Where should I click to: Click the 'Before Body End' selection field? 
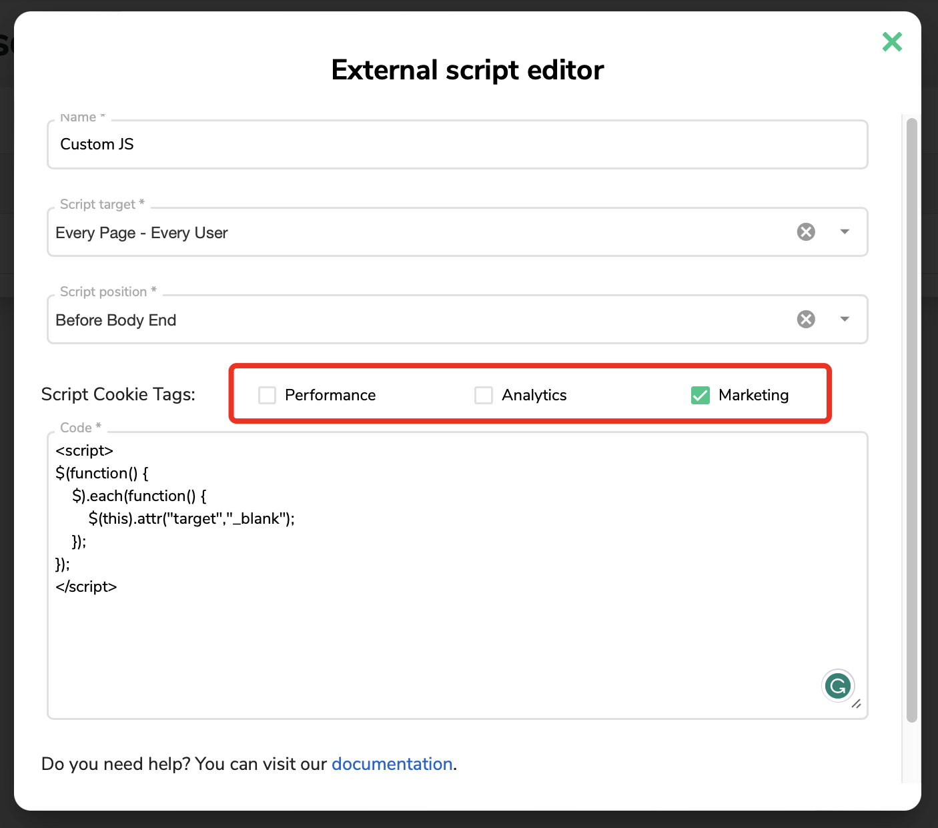pos(400,320)
